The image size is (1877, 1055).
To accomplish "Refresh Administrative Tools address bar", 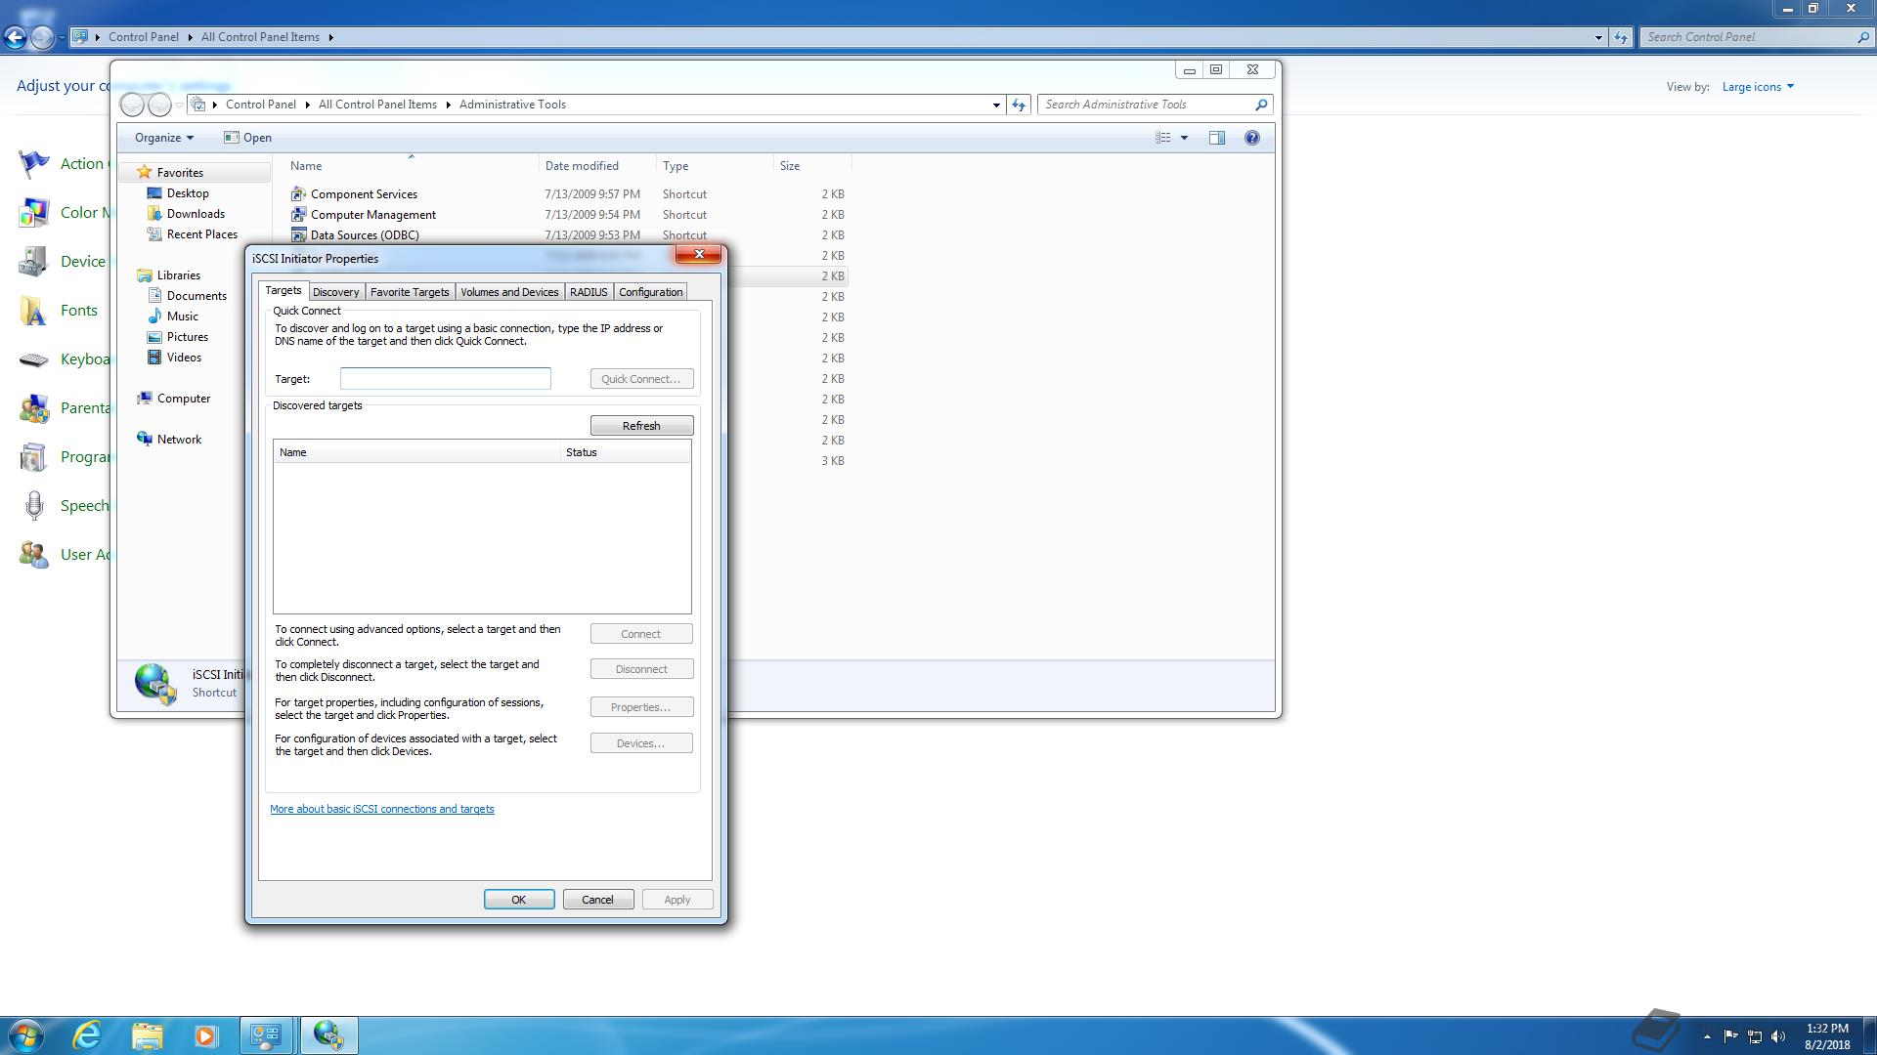I will 1019,105.
